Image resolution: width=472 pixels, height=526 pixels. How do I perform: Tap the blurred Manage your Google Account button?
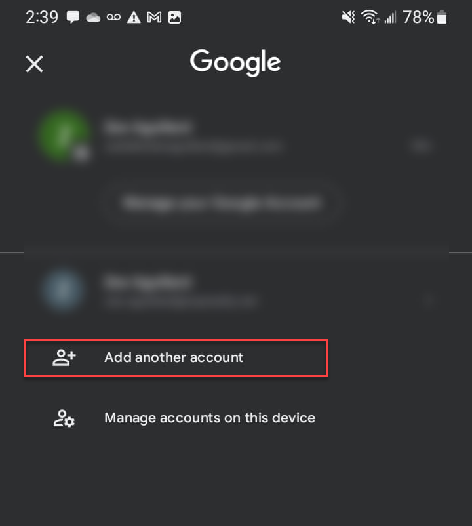(220, 203)
